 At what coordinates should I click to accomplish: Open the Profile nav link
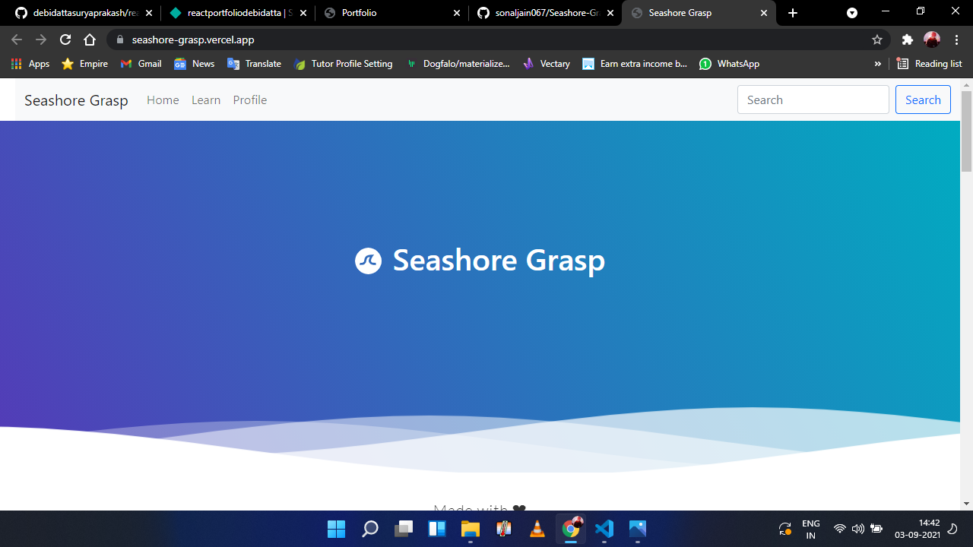coord(250,100)
